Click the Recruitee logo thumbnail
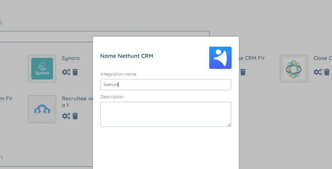Viewport: 332px width, 169px height. click(42, 109)
